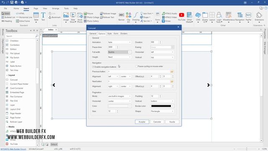Toggle Enable navigation buttons checkbox

tap(93, 67)
